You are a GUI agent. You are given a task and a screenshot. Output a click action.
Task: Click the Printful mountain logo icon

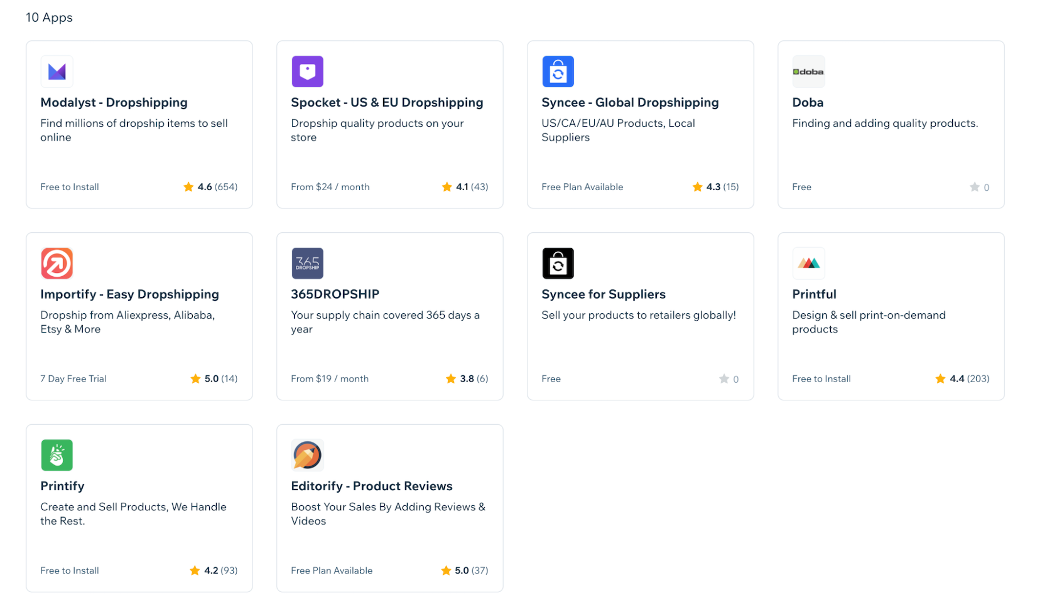809,263
